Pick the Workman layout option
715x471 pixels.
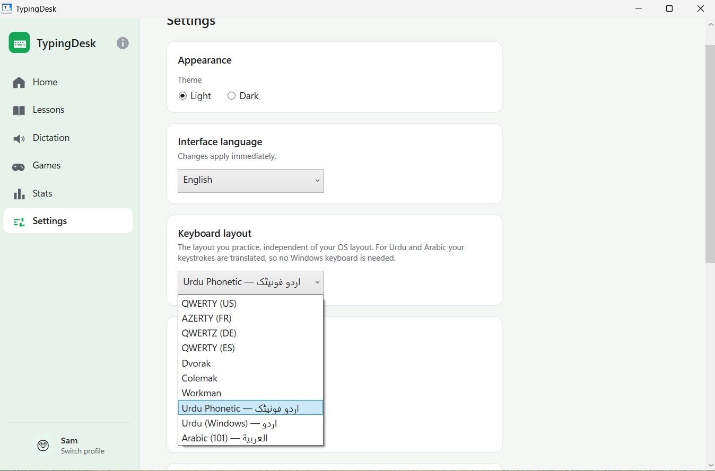250,393
